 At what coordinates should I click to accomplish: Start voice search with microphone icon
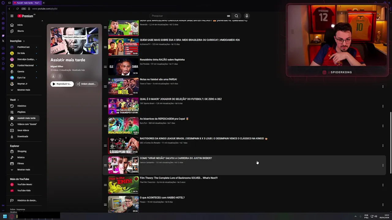coord(247,16)
